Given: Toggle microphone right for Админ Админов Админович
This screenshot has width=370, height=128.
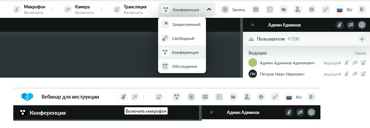Looking at the screenshot, I should (x=346, y=63).
